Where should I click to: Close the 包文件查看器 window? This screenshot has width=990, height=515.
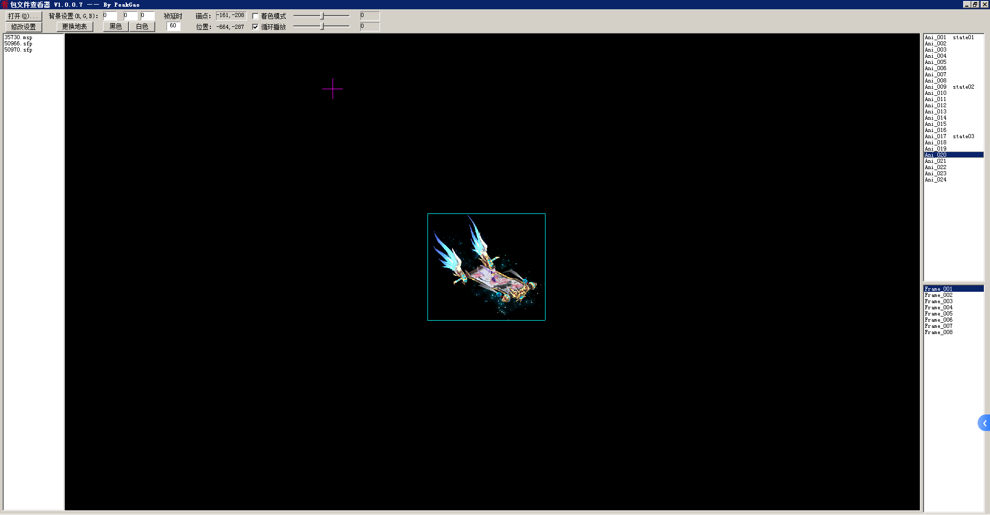[984, 5]
